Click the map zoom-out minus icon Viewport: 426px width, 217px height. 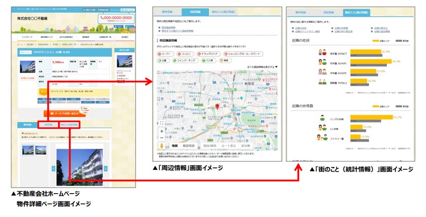coord(162,138)
